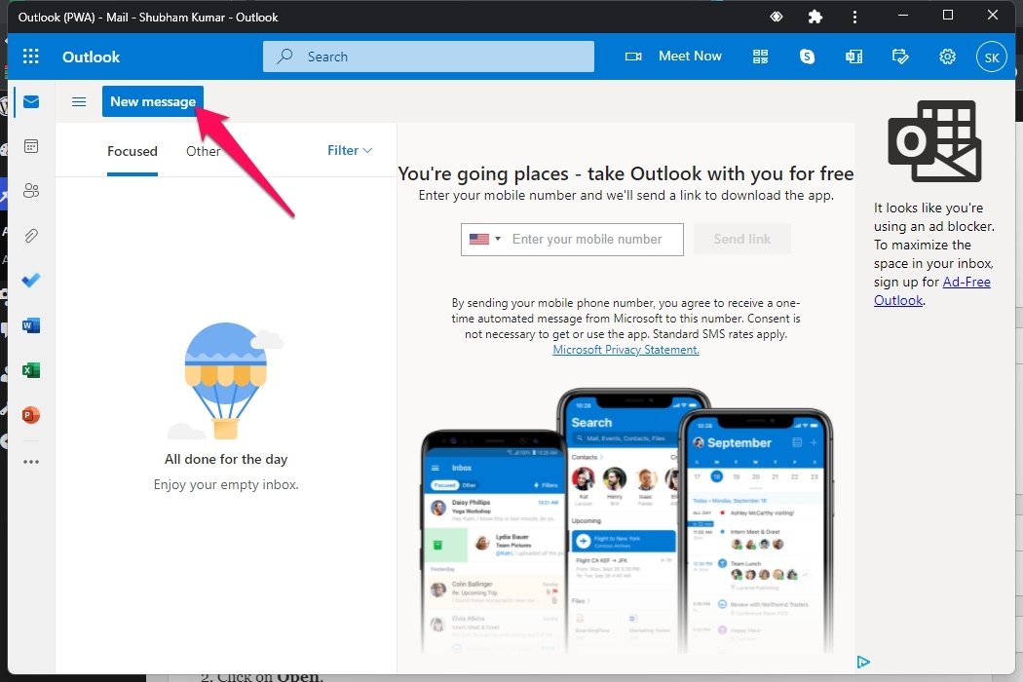Open the My Day calendar-check pane
1023x682 pixels.
click(900, 57)
